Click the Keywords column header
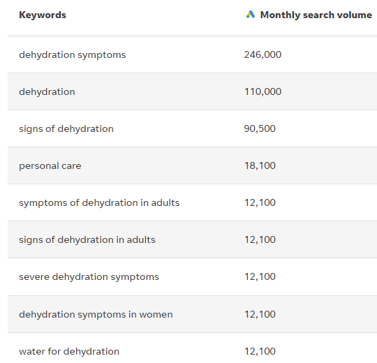Screen dimensions: 377x363 pyautogui.click(x=43, y=15)
